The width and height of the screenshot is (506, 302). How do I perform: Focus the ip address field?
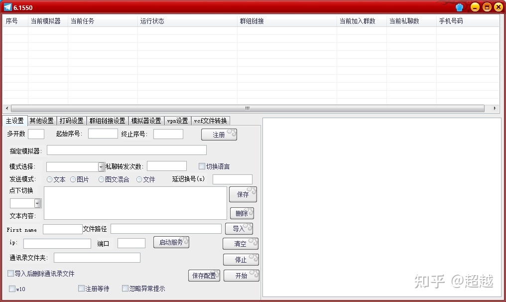coord(57,244)
